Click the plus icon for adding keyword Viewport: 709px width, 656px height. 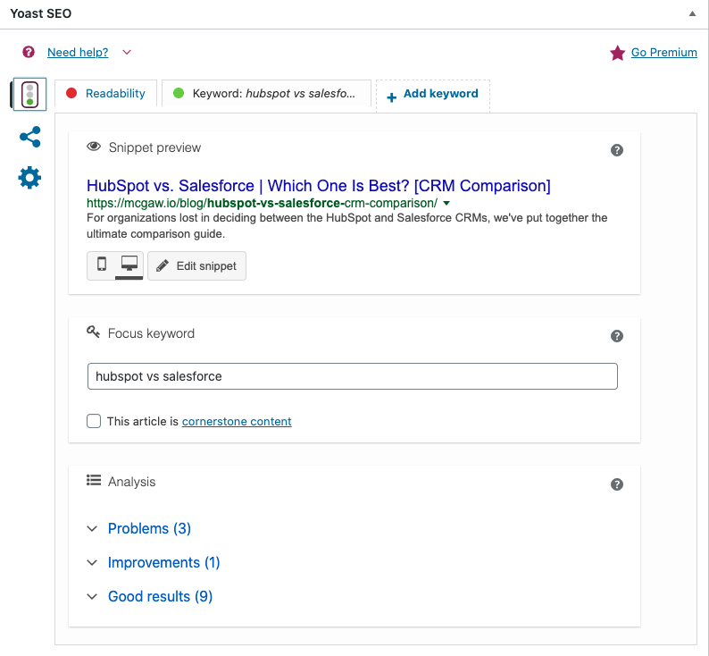[392, 97]
